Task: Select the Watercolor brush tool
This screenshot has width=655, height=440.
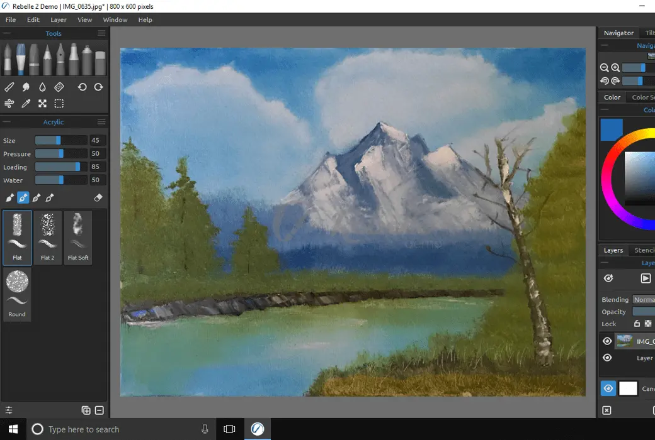Action: tap(8, 59)
